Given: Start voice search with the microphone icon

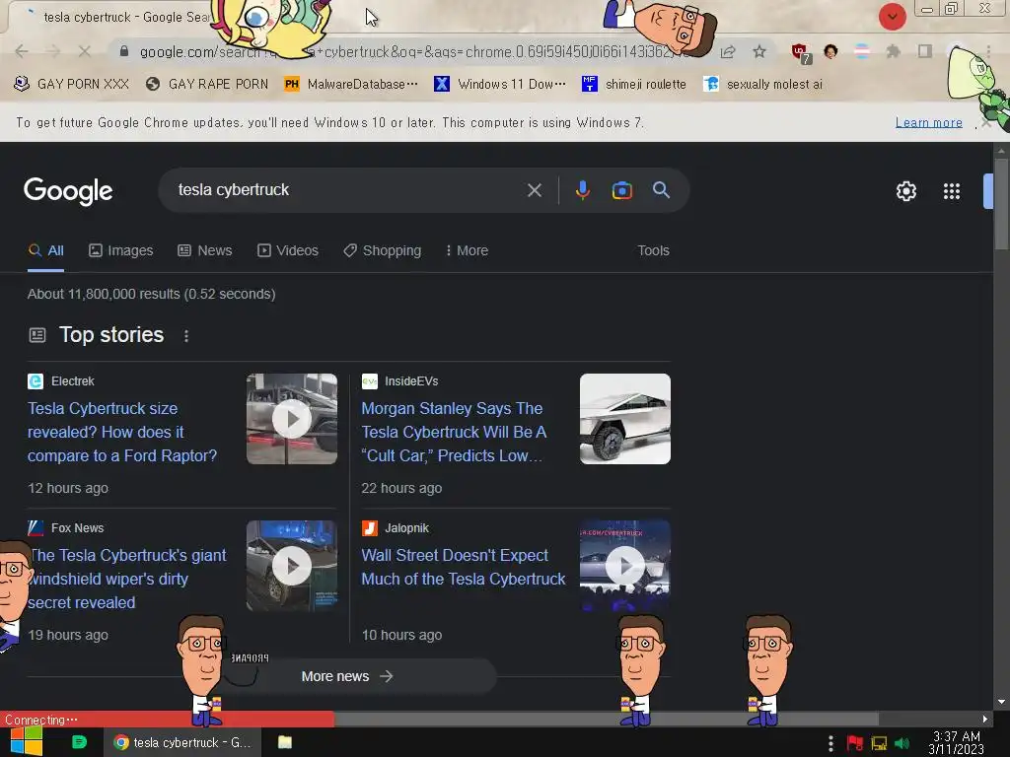Looking at the screenshot, I should pos(582,190).
